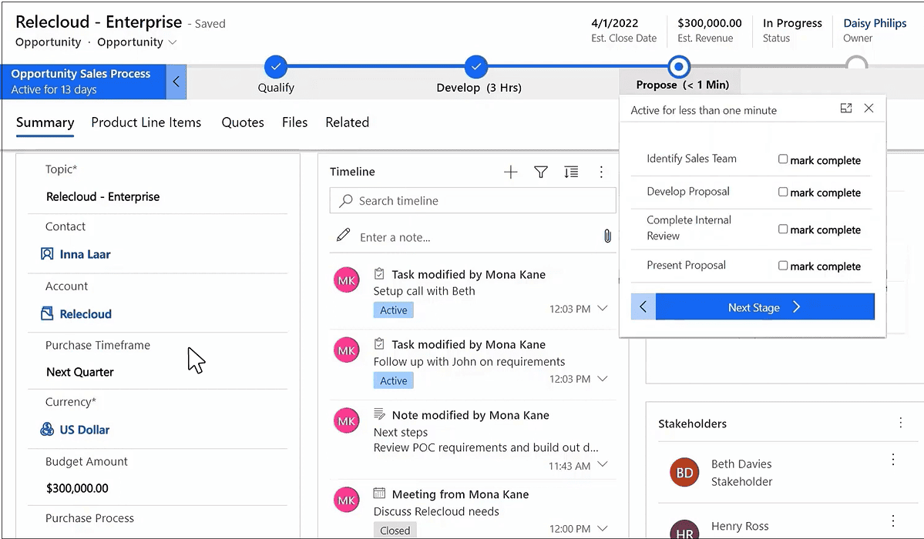The image size is (924, 539).
Task: Mark Complete Internal Review complete
Action: point(782,229)
